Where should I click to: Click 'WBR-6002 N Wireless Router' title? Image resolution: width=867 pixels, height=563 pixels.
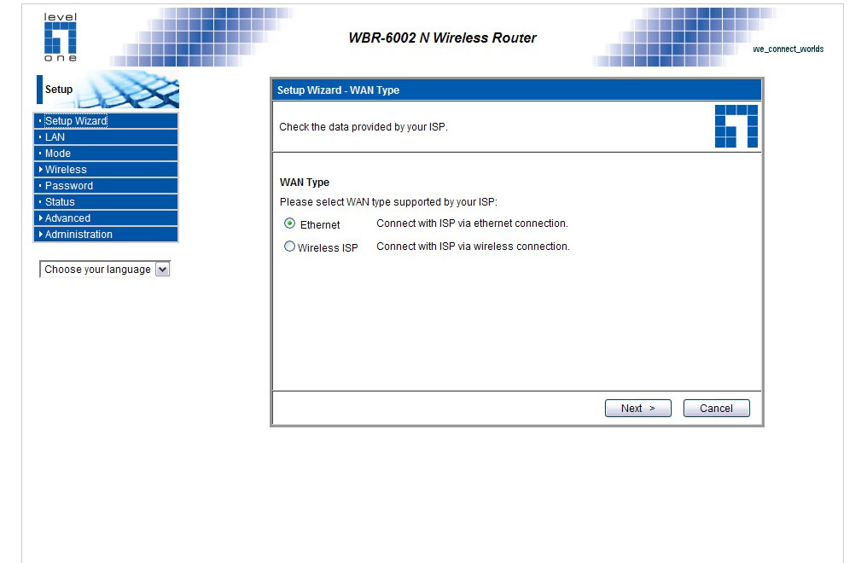[442, 38]
